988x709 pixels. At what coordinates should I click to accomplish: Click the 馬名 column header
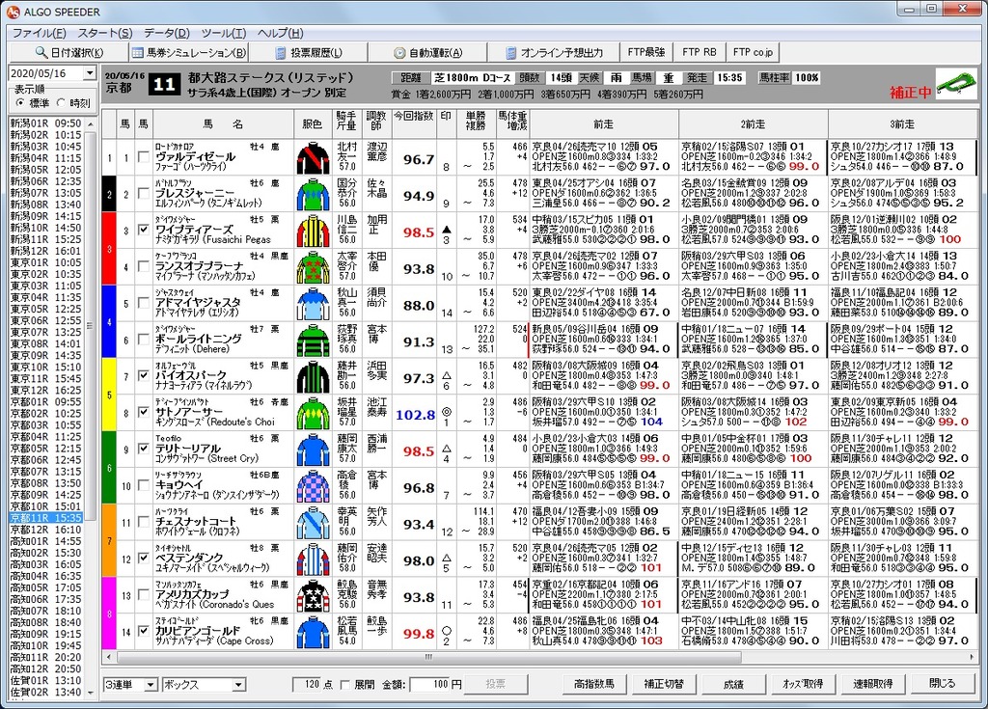tap(223, 124)
